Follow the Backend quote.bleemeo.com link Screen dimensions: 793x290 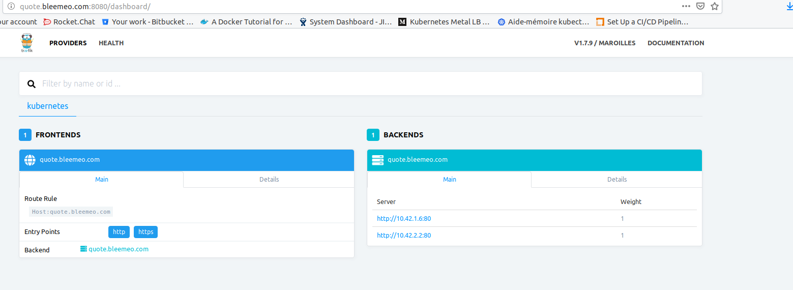(119, 249)
